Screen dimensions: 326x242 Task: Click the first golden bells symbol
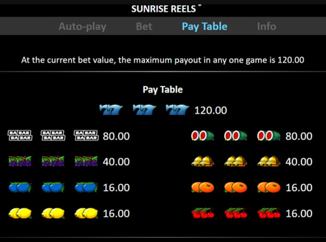[203, 161]
